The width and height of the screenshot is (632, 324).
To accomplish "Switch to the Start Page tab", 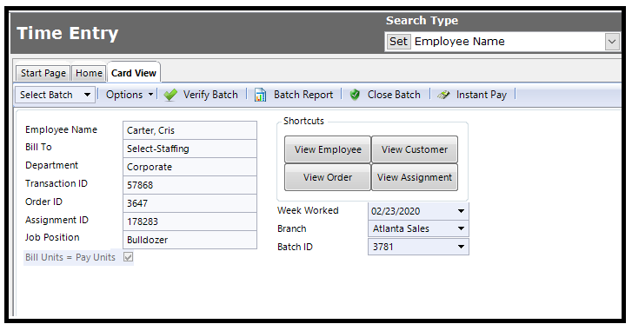I will pyautogui.click(x=43, y=73).
